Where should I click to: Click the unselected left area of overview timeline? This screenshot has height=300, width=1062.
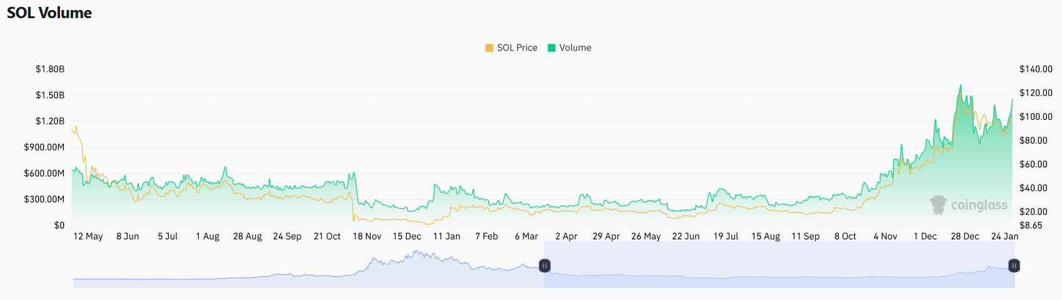click(x=306, y=269)
